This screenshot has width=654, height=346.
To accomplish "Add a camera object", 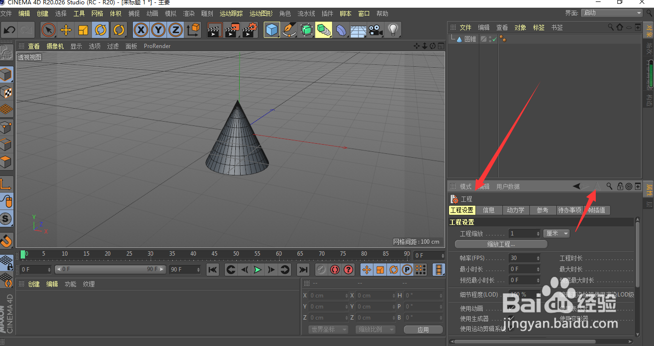I will point(375,30).
